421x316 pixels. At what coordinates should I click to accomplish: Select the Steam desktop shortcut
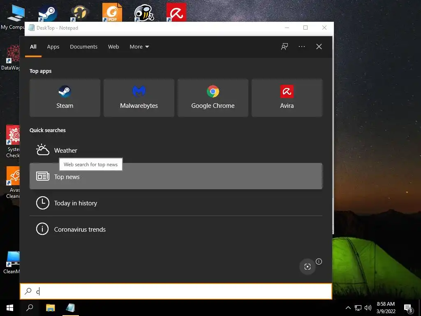pyautogui.click(x=47, y=13)
